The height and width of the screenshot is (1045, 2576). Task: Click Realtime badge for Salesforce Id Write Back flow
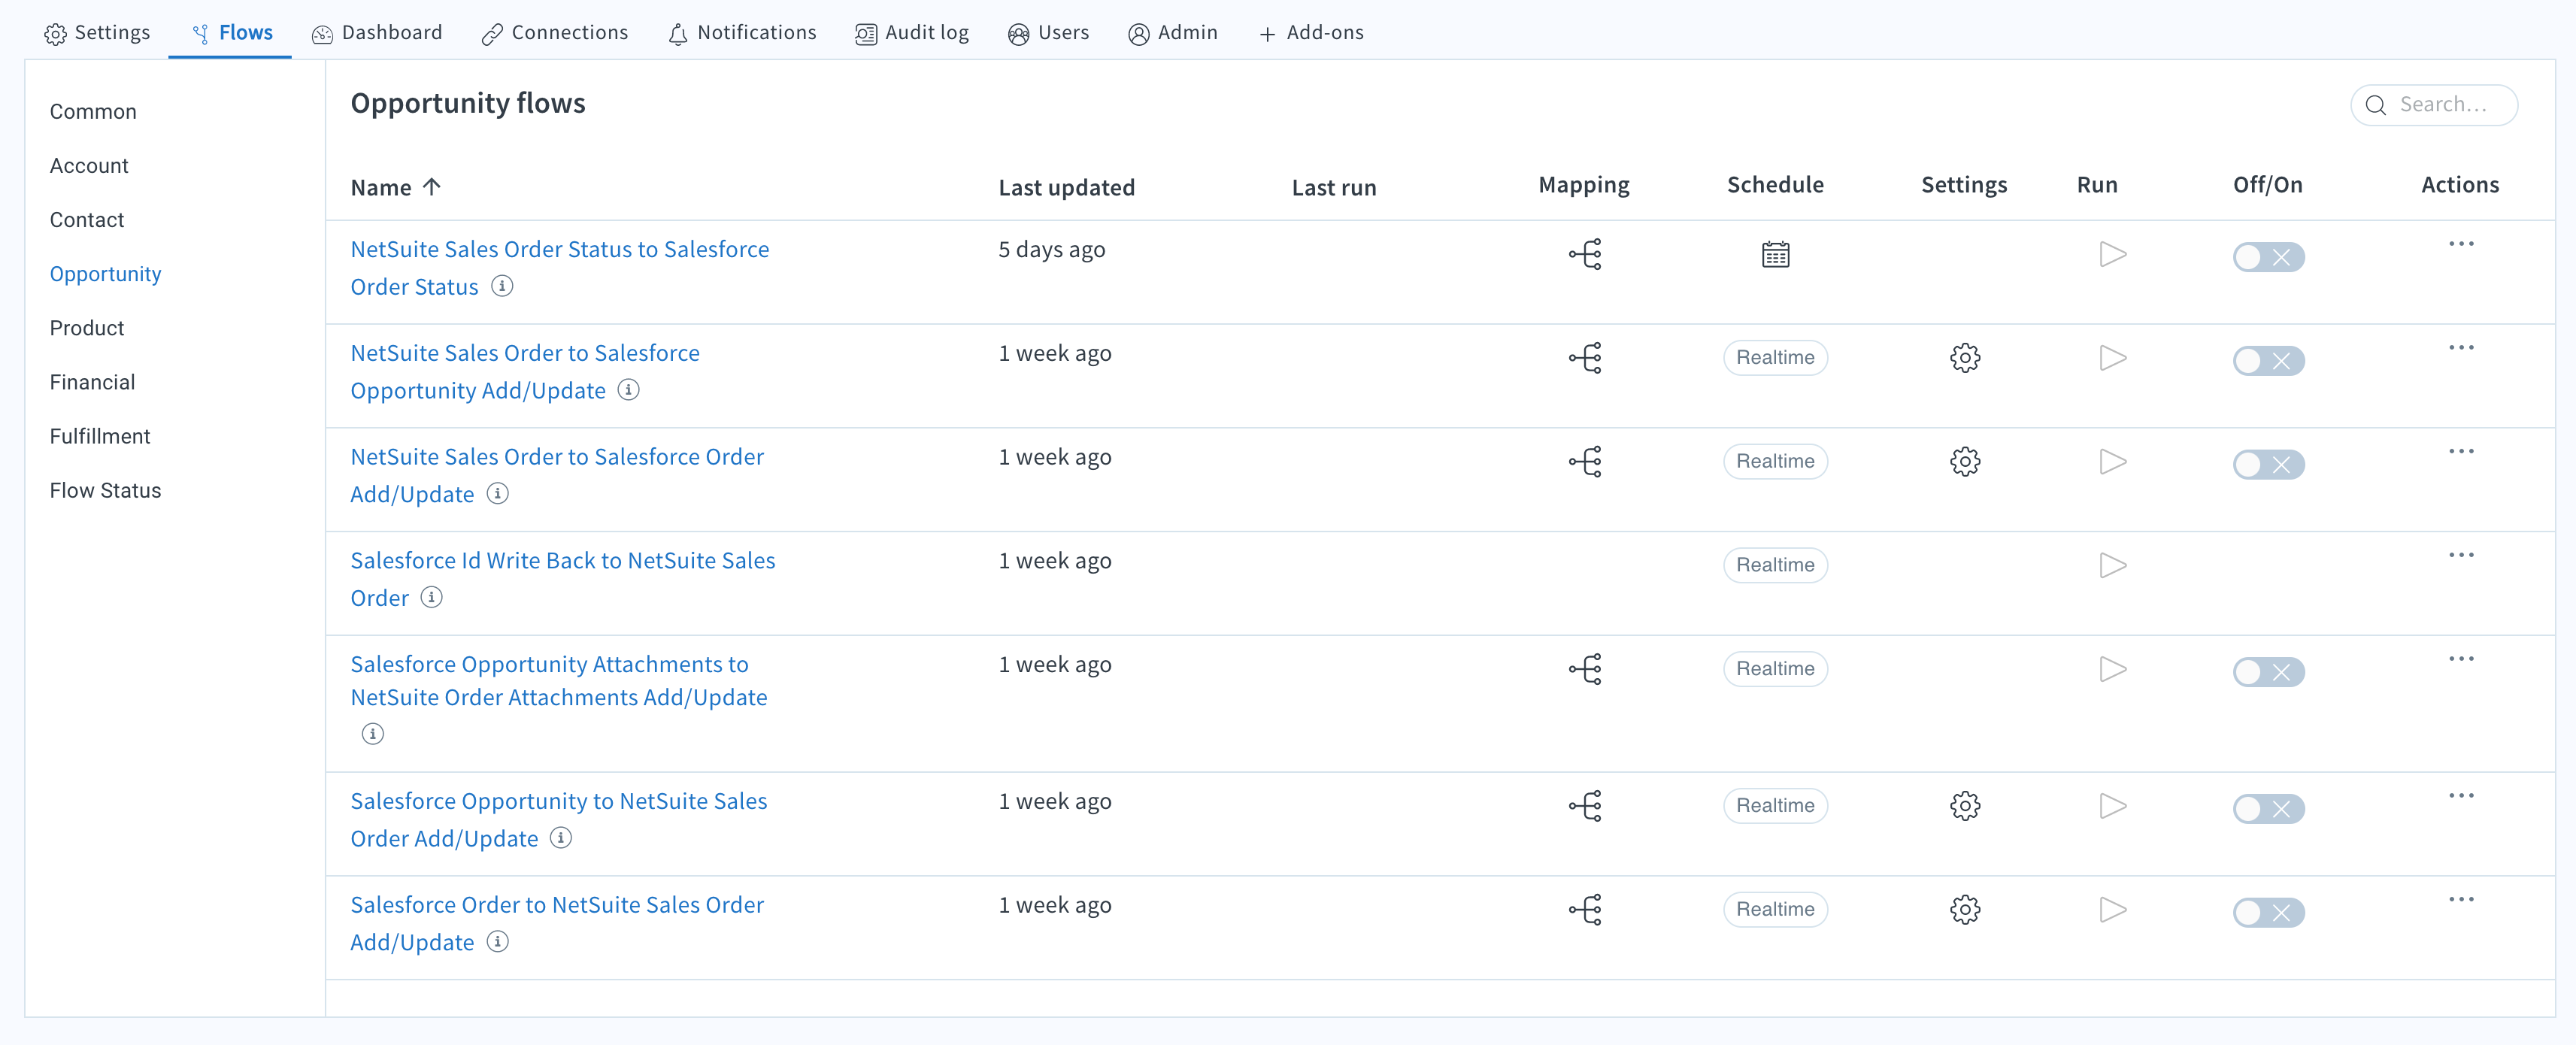coord(1775,566)
